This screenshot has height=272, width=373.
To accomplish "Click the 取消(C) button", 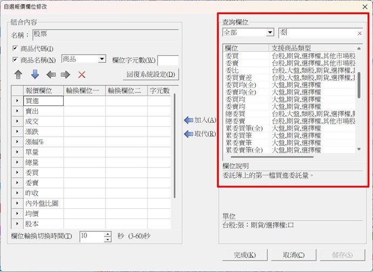I will pyautogui.click(x=294, y=255).
